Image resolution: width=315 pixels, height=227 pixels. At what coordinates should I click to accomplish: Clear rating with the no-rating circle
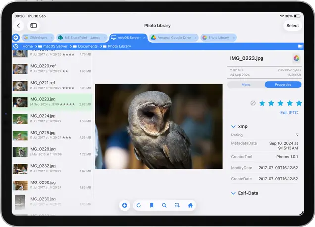[253, 103]
